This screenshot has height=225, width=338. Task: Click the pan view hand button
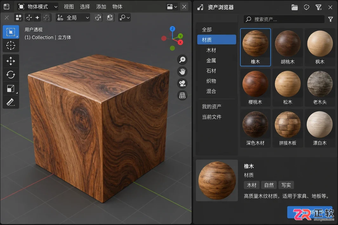coord(182,72)
